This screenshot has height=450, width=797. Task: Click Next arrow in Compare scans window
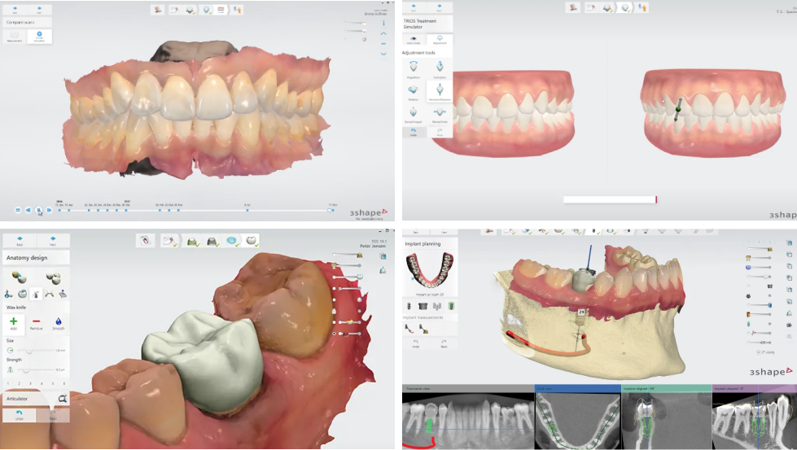coord(40,9)
